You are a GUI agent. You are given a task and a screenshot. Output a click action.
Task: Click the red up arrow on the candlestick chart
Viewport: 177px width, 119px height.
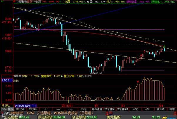(141, 55)
